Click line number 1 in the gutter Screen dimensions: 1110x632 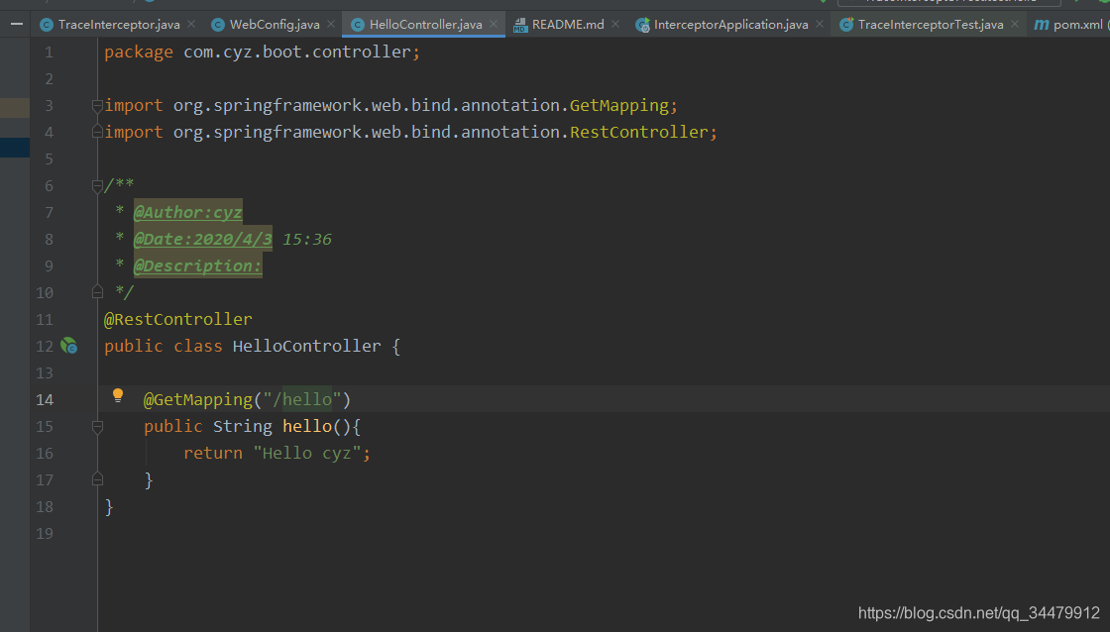coord(49,53)
